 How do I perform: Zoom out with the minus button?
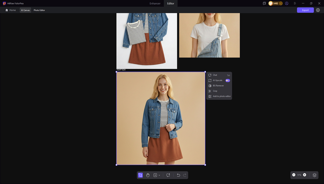tap(294, 175)
